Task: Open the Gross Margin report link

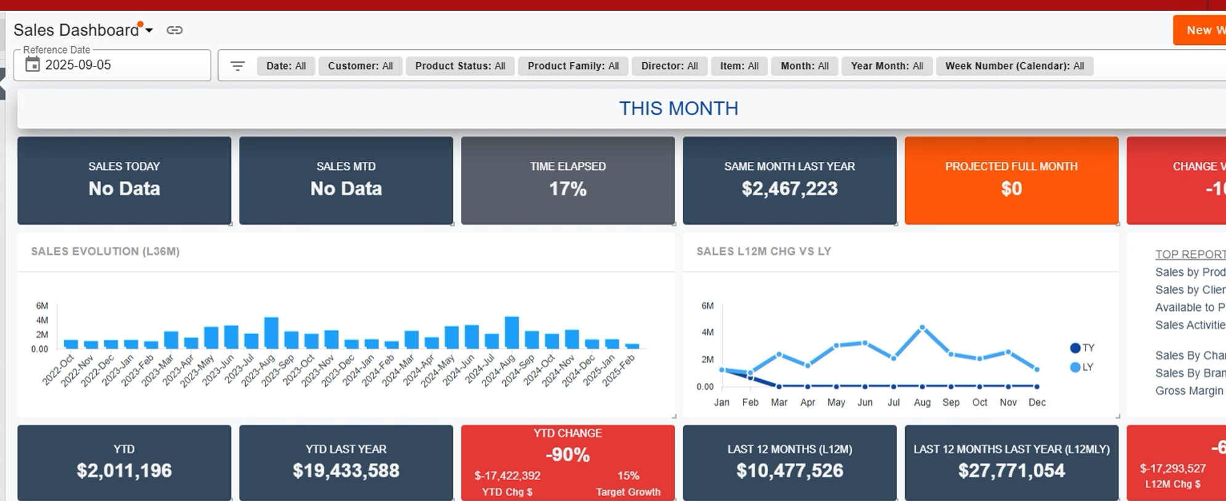Action: click(x=1190, y=391)
